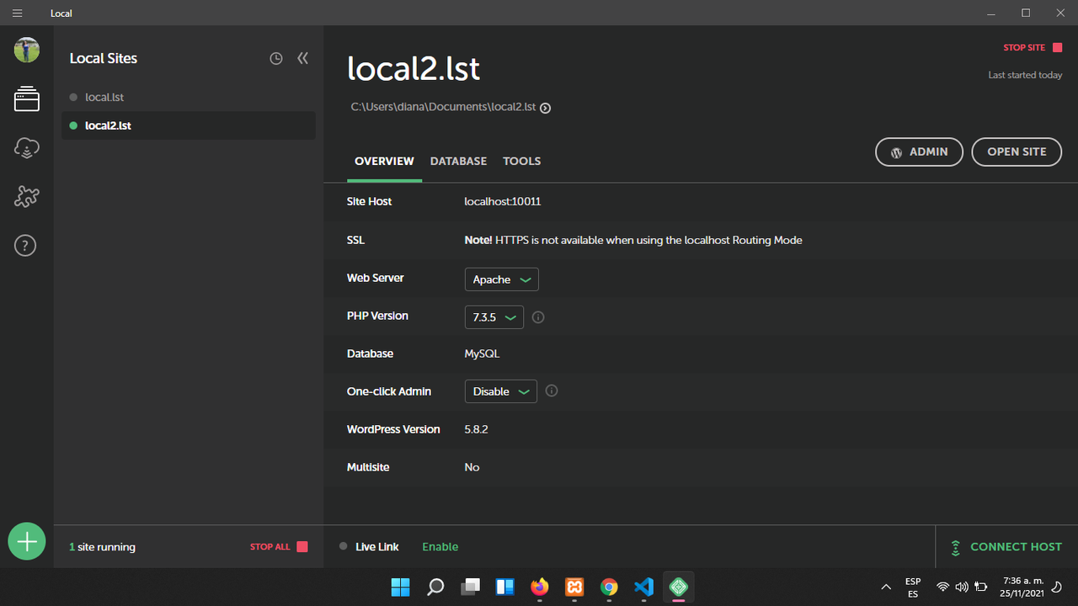This screenshot has height=606, width=1078.
Task: Enable the Live Link
Action: [x=440, y=547]
